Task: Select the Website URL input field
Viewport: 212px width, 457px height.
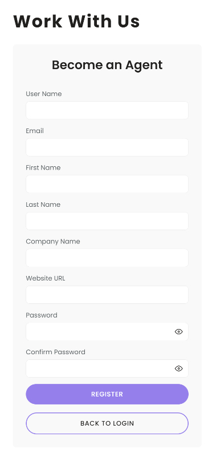Action: [x=107, y=295]
